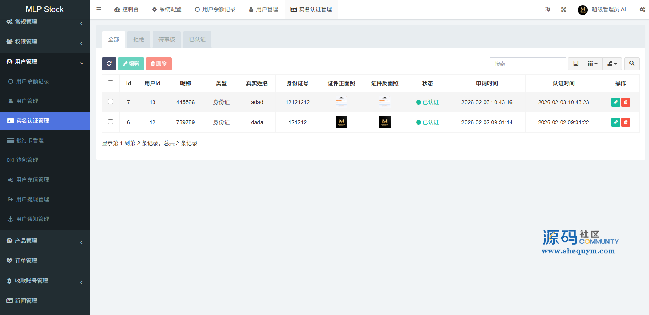The width and height of the screenshot is (649, 315).
Task: Click the search magnifier icon button
Action: pos(632,64)
